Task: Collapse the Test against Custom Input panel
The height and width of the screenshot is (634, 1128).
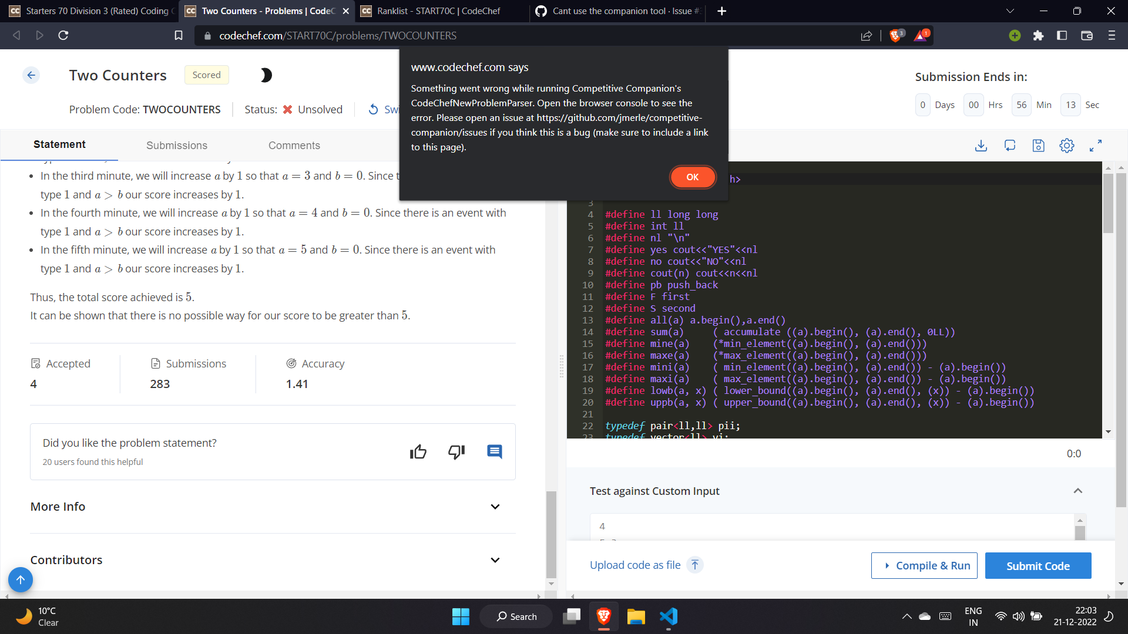Action: (x=1078, y=490)
